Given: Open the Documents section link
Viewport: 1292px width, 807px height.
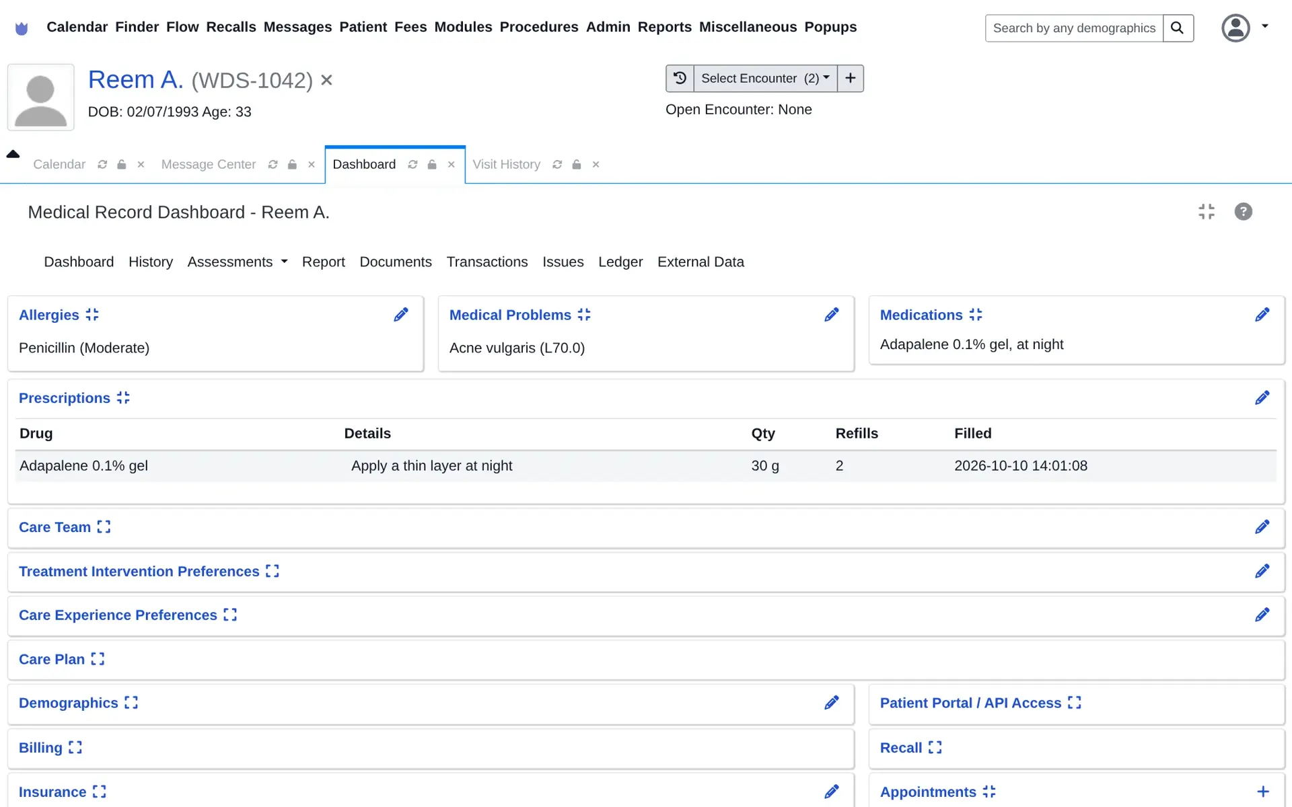Looking at the screenshot, I should [x=396, y=262].
